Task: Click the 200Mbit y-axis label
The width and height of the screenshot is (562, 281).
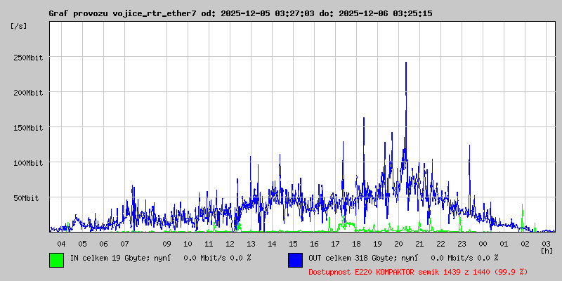Action: pyautogui.click(x=28, y=93)
